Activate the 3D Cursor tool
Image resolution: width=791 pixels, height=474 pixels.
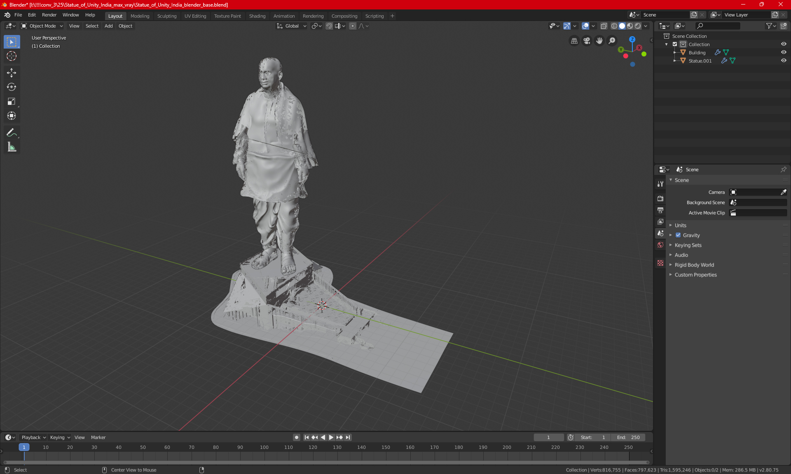pyautogui.click(x=12, y=56)
